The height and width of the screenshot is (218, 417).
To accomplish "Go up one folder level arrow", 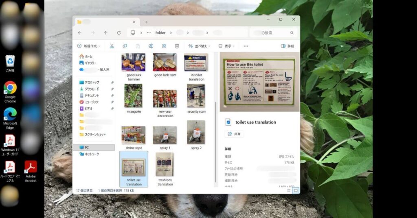I will click(106, 33).
